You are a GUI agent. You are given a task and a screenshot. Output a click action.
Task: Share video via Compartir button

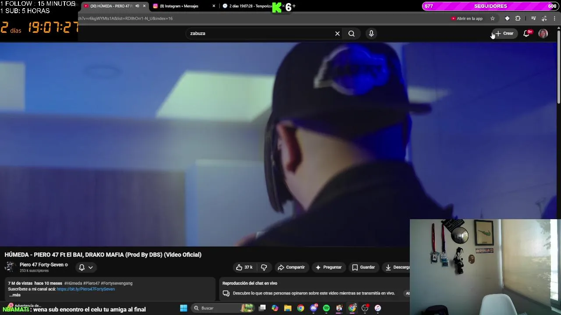[291, 267]
